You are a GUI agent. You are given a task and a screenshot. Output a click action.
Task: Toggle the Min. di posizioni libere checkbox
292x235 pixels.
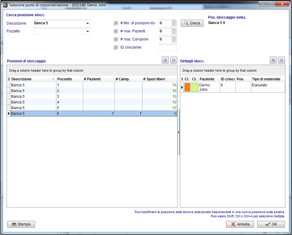(116, 23)
